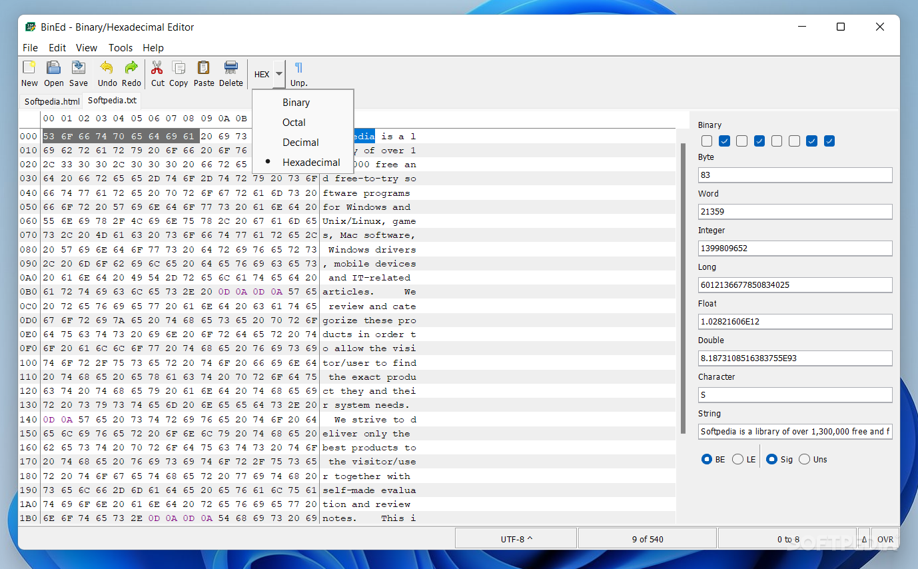Toggle the sixth Binary bit checkbox
Image resolution: width=918 pixels, height=569 pixels.
pyautogui.click(x=794, y=141)
